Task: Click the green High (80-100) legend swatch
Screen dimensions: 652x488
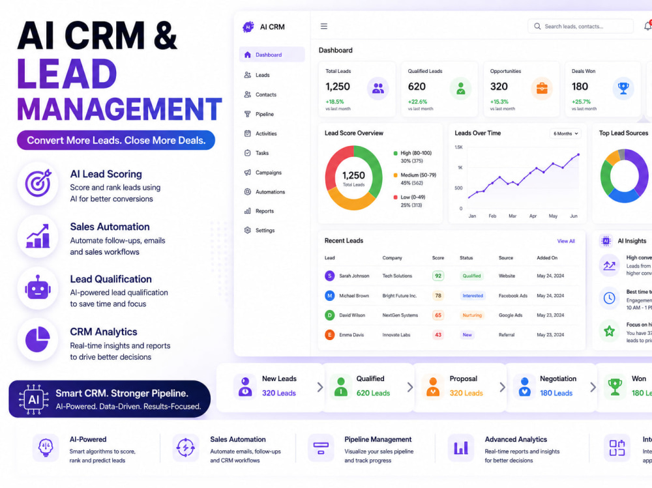Action: (x=396, y=153)
